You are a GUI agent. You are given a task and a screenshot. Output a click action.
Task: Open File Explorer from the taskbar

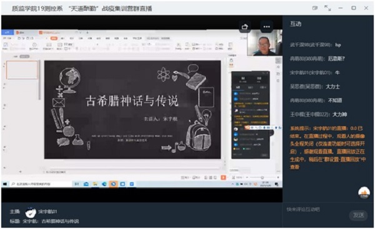95,184
